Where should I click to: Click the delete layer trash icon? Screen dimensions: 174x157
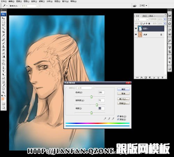(x=163, y=77)
